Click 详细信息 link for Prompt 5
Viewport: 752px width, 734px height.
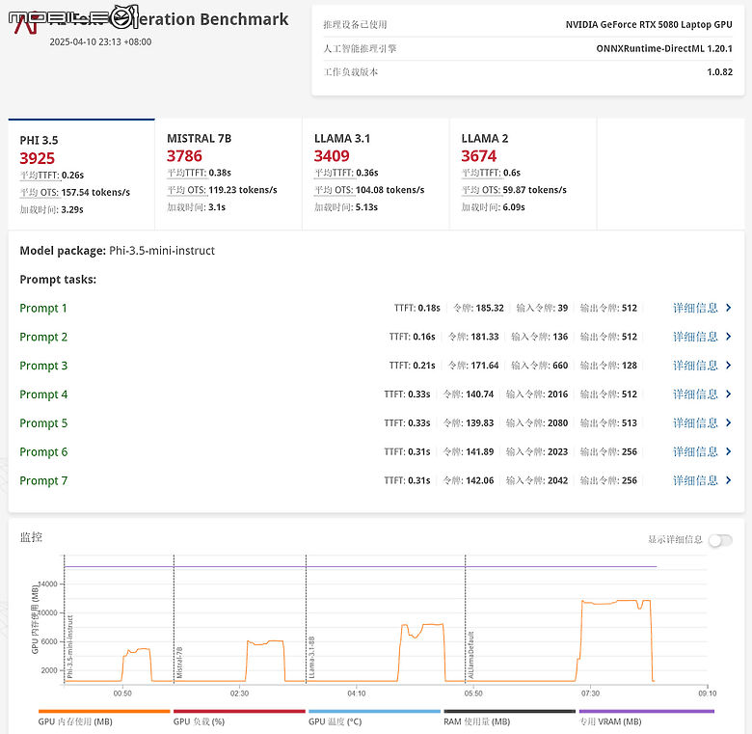pyautogui.click(x=695, y=423)
